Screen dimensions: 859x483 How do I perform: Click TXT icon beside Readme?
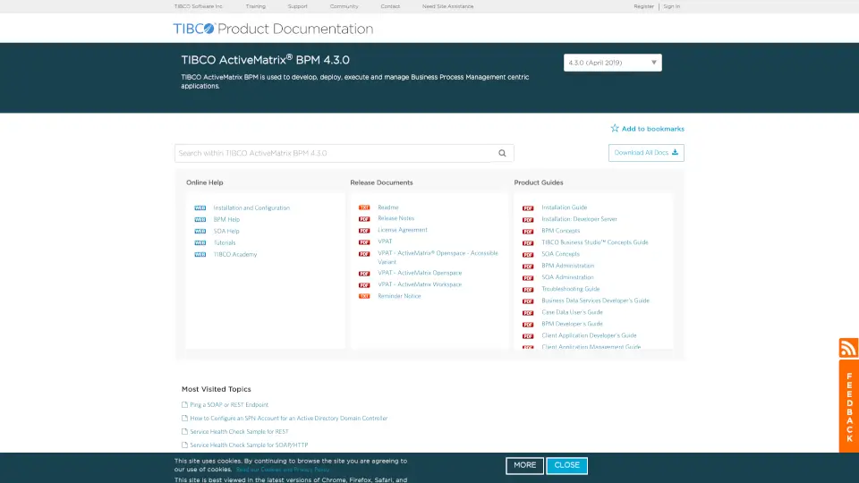pyautogui.click(x=364, y=208)
